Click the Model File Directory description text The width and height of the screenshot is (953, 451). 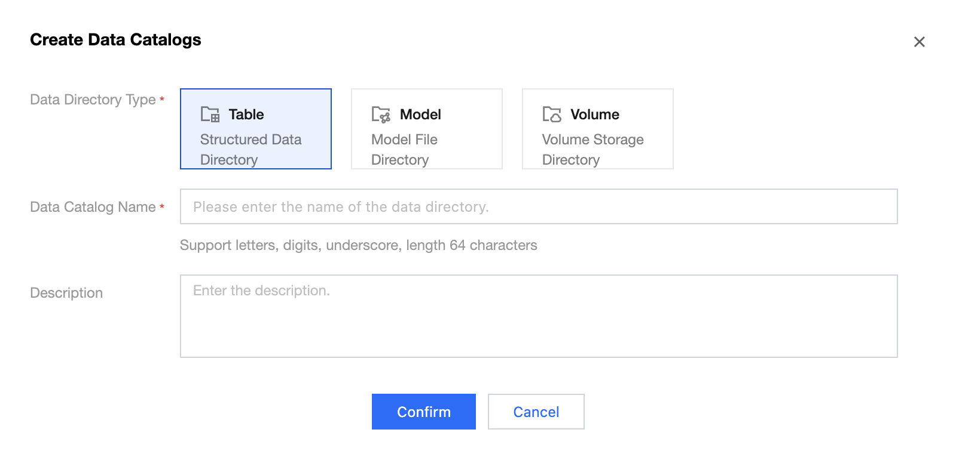click(404, 149)
